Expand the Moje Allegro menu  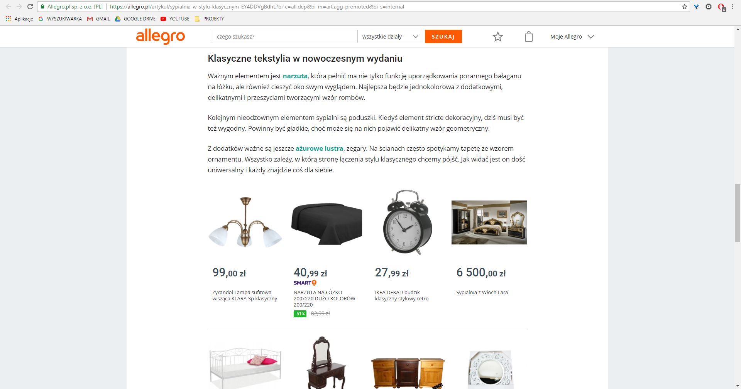pos(572,37)
